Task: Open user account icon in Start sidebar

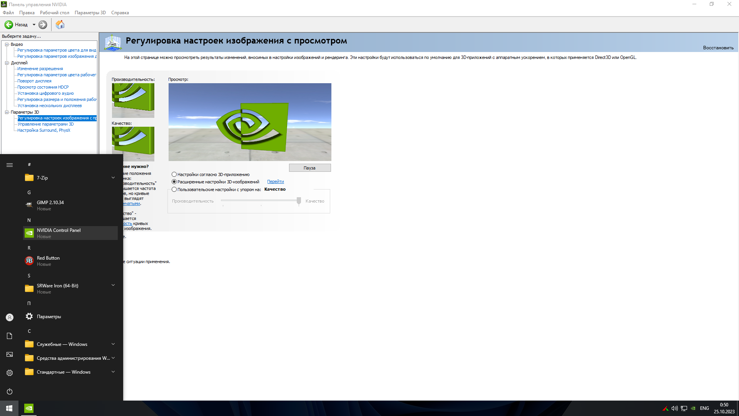Action: (x=10, y=317)
